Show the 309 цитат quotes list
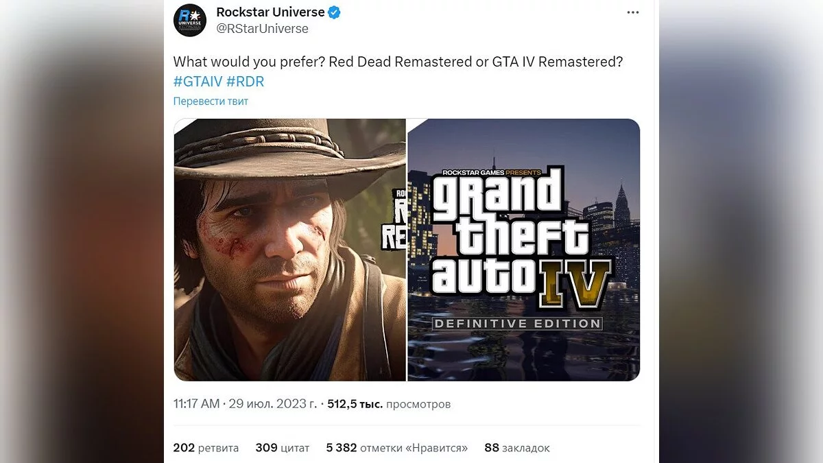 [282, 448]
